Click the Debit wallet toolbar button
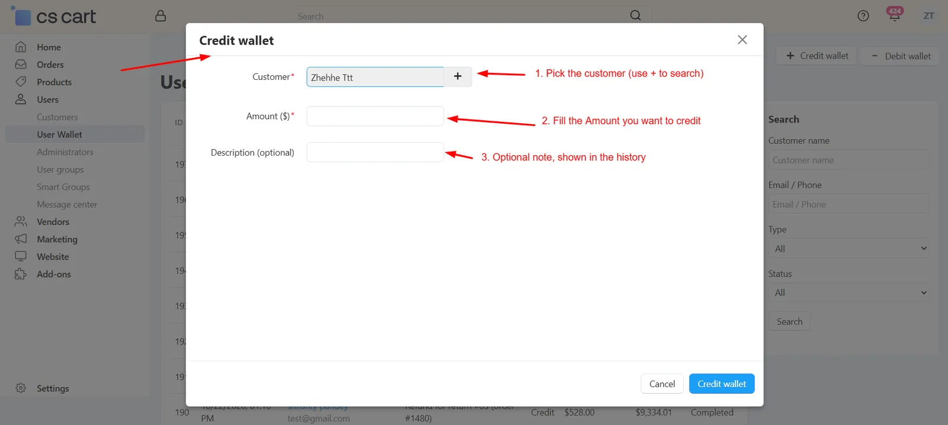 (900, 56)
